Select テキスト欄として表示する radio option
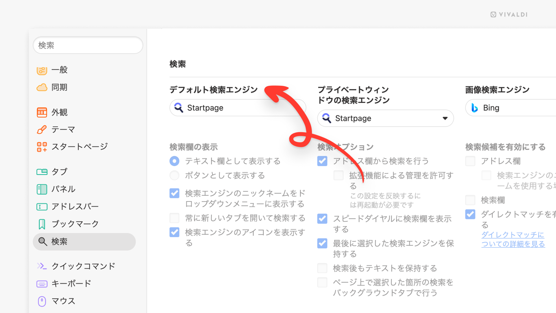The height and width of the screenshot is (313, 556). (174, 161)
